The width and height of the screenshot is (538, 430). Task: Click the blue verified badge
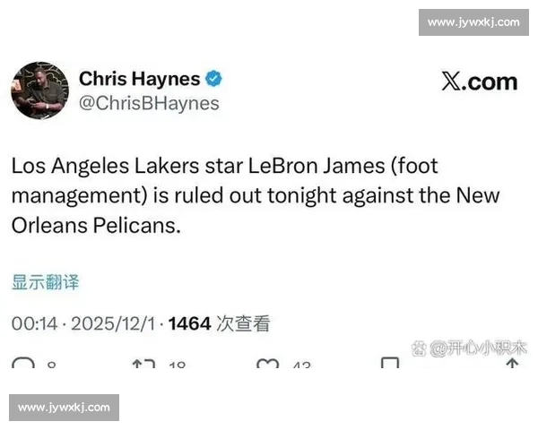coord(213,79)
